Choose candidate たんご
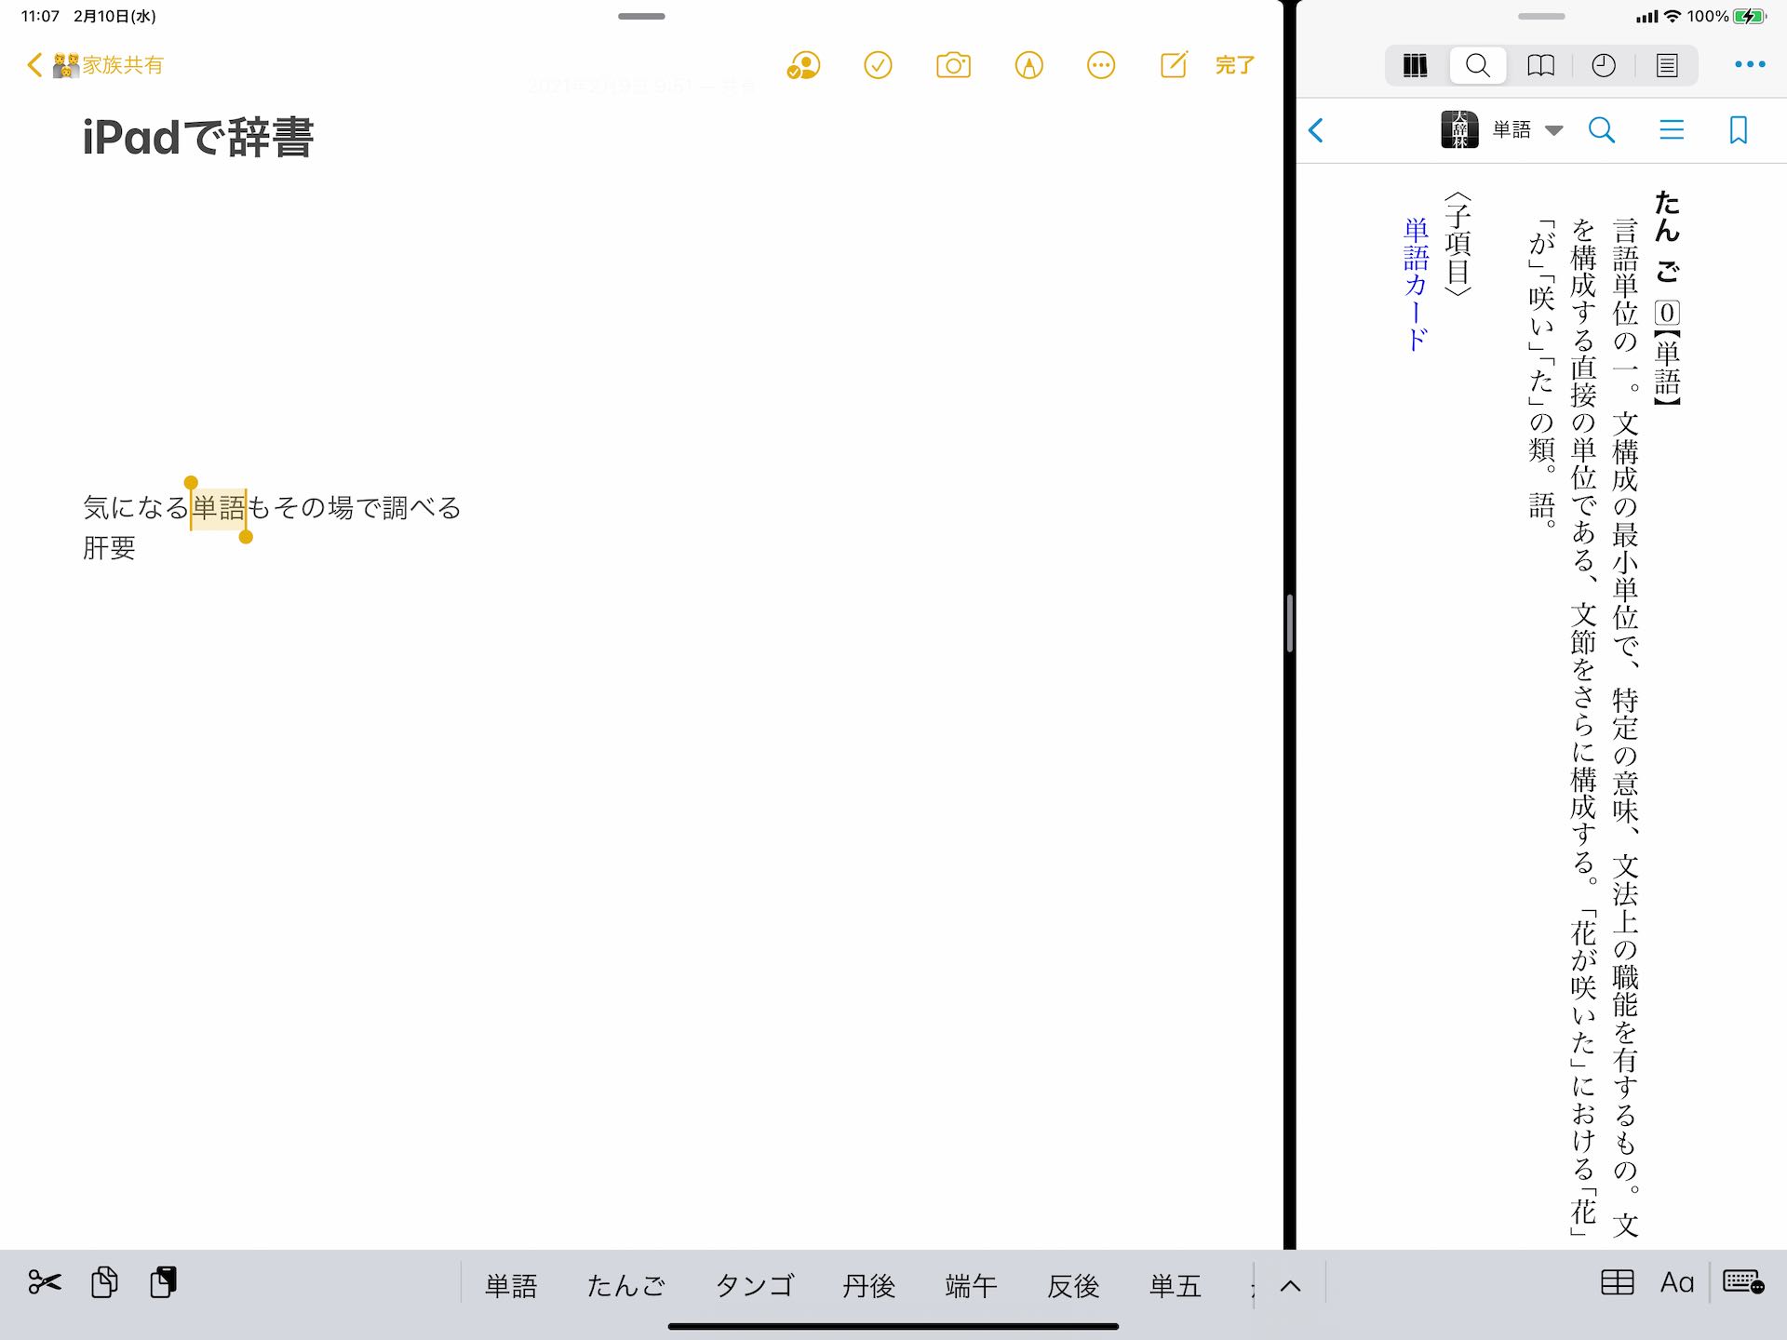The width and height of the screenshot is (1787, 1340). pos(626,1286)
